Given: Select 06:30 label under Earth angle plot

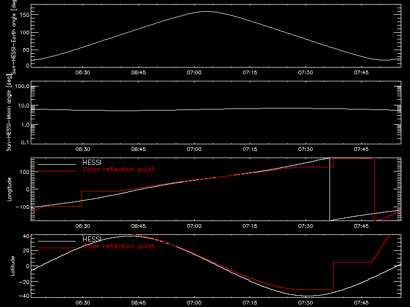Looking at the screenshot, I should [83, 72].
